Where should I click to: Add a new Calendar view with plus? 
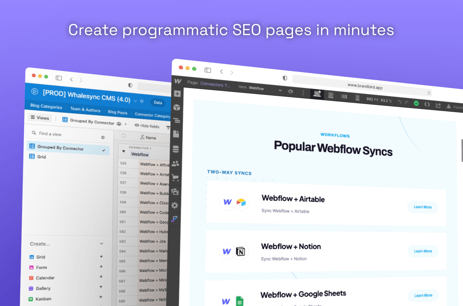pyautogui.click(x=101, y=277)
